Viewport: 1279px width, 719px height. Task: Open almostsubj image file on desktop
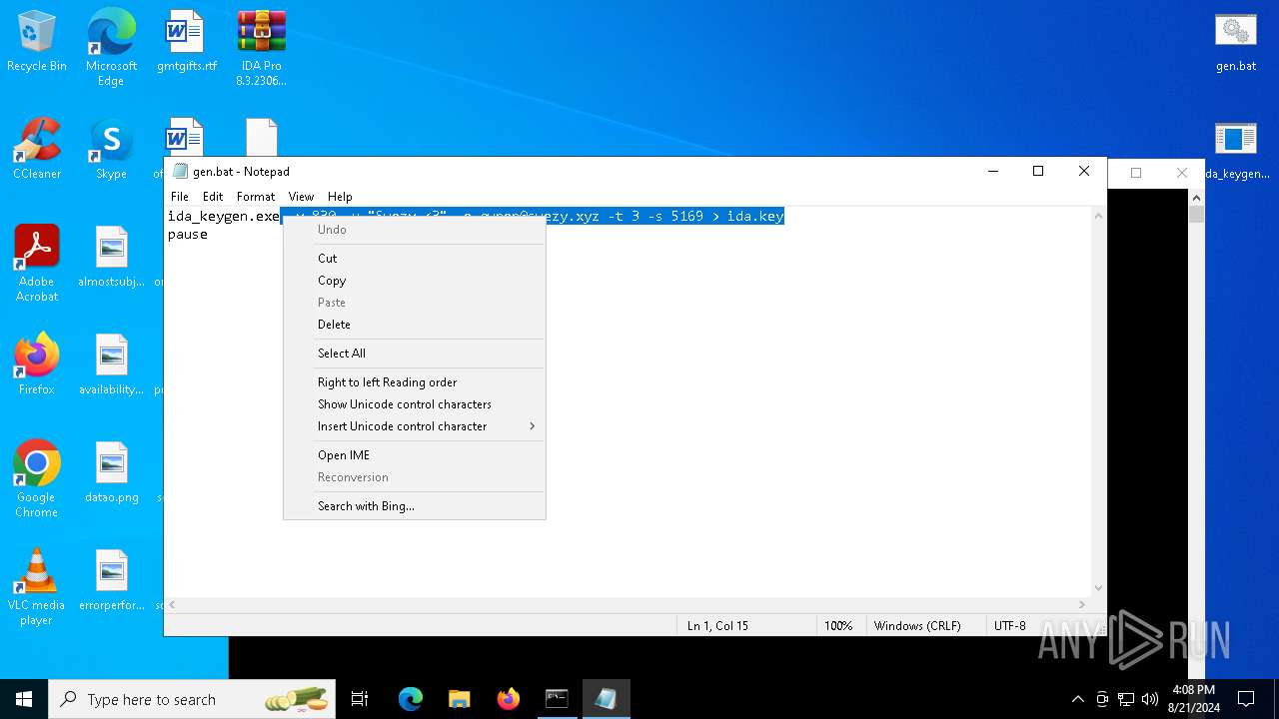tap(111, 258)
